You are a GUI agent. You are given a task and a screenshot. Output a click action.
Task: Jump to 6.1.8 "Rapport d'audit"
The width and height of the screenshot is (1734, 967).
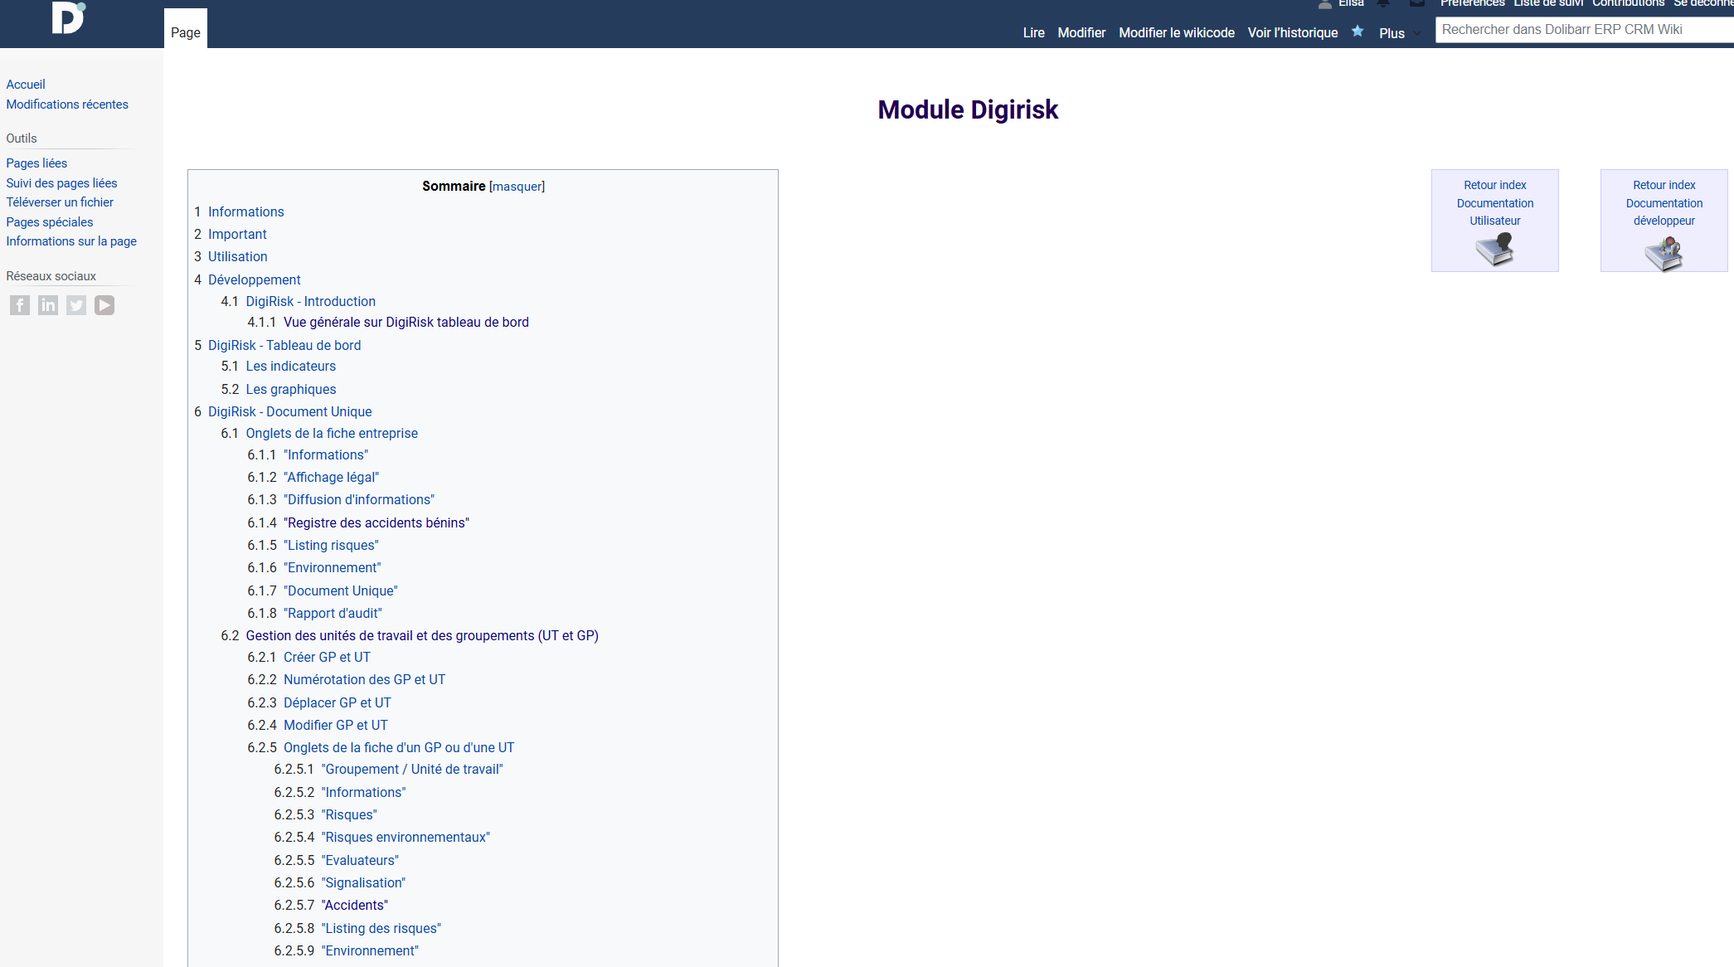point(333,613)
